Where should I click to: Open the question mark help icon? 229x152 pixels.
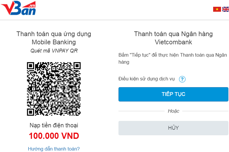(x=182, y=79)
